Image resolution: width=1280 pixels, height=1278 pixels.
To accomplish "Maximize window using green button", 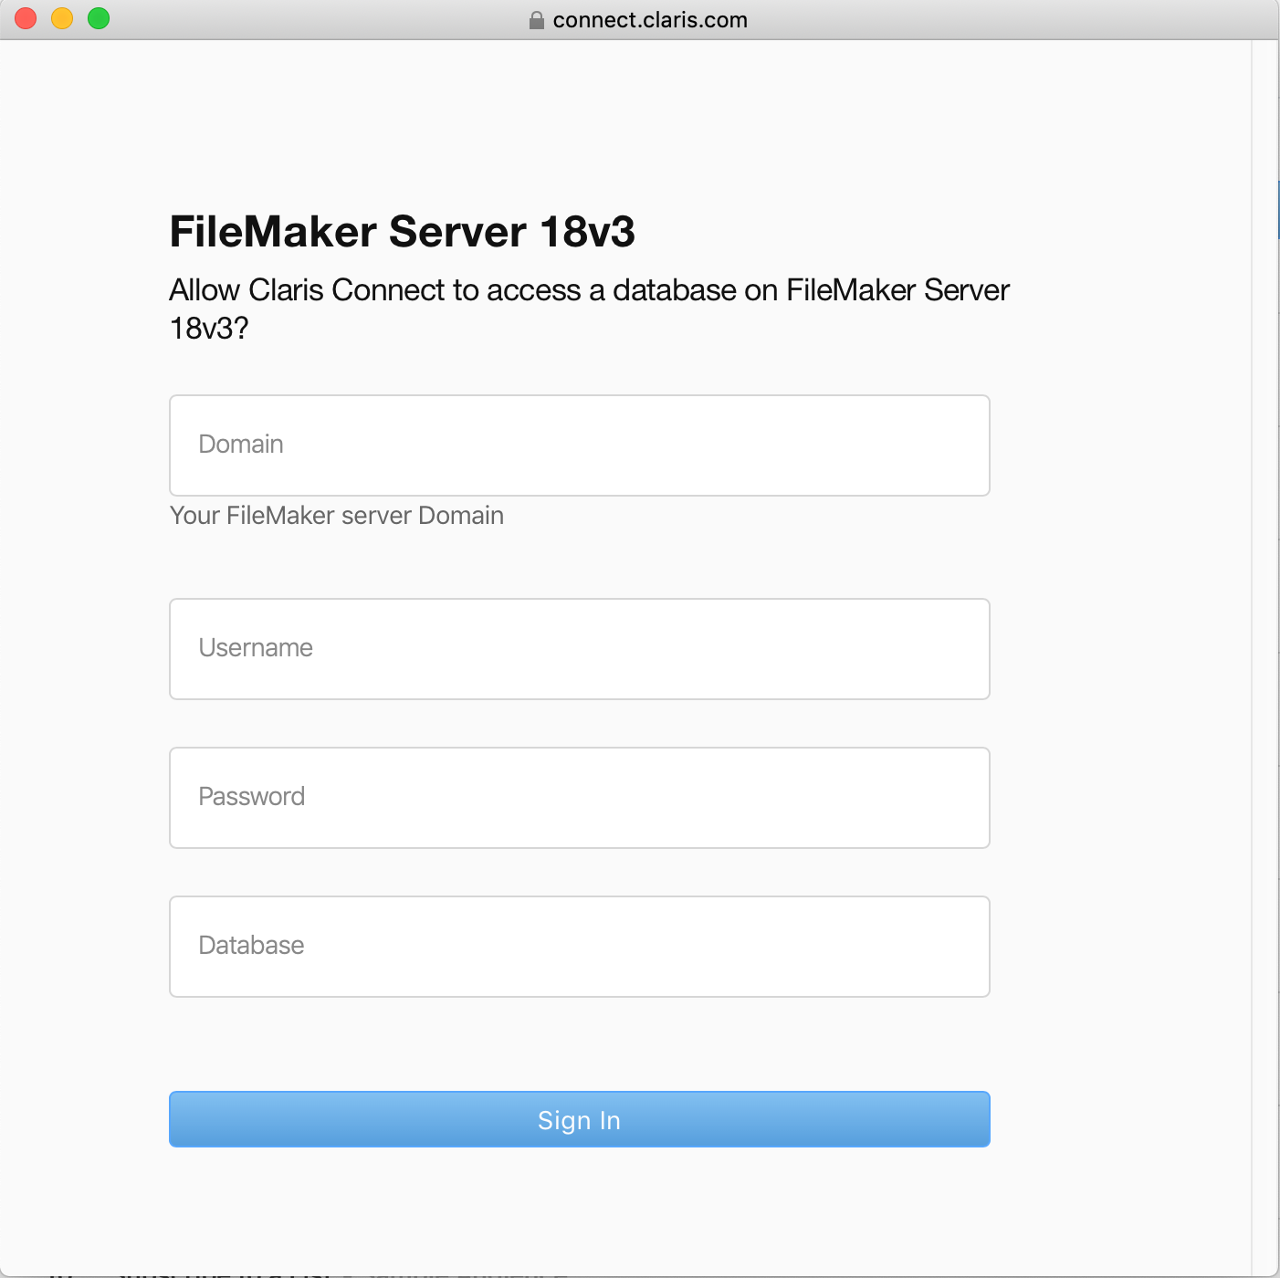I will [99, 18].
